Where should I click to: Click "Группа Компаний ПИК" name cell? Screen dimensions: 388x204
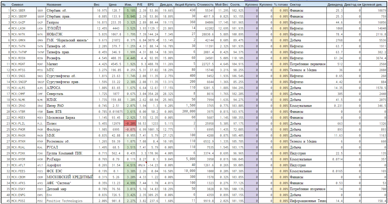click(69, 153)
